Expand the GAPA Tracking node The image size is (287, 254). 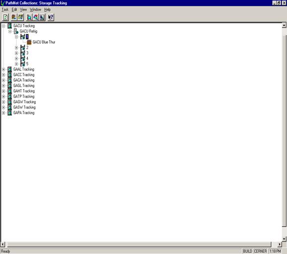(x=3, y=113)
